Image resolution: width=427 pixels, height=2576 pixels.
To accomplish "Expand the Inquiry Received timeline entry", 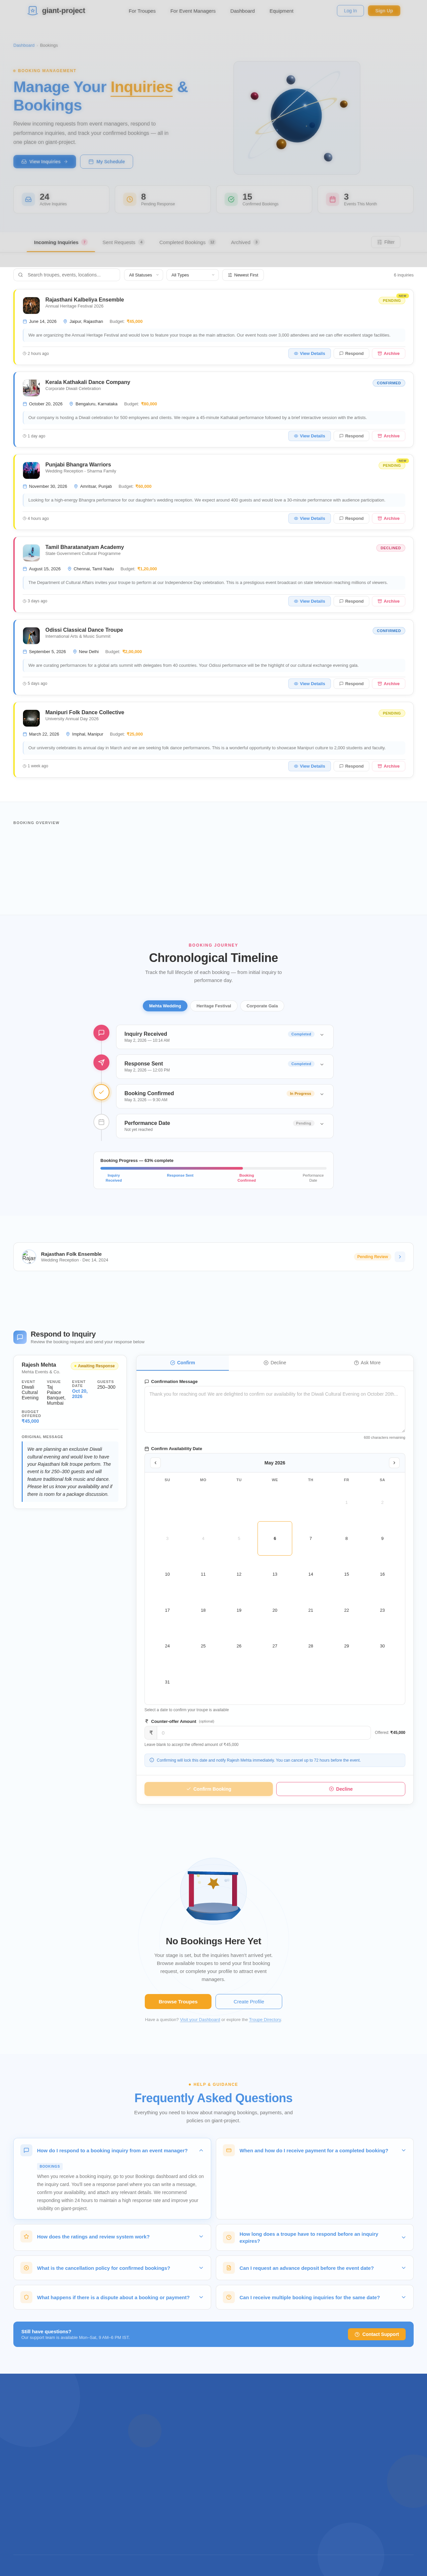I will (x=322, y=1035).
